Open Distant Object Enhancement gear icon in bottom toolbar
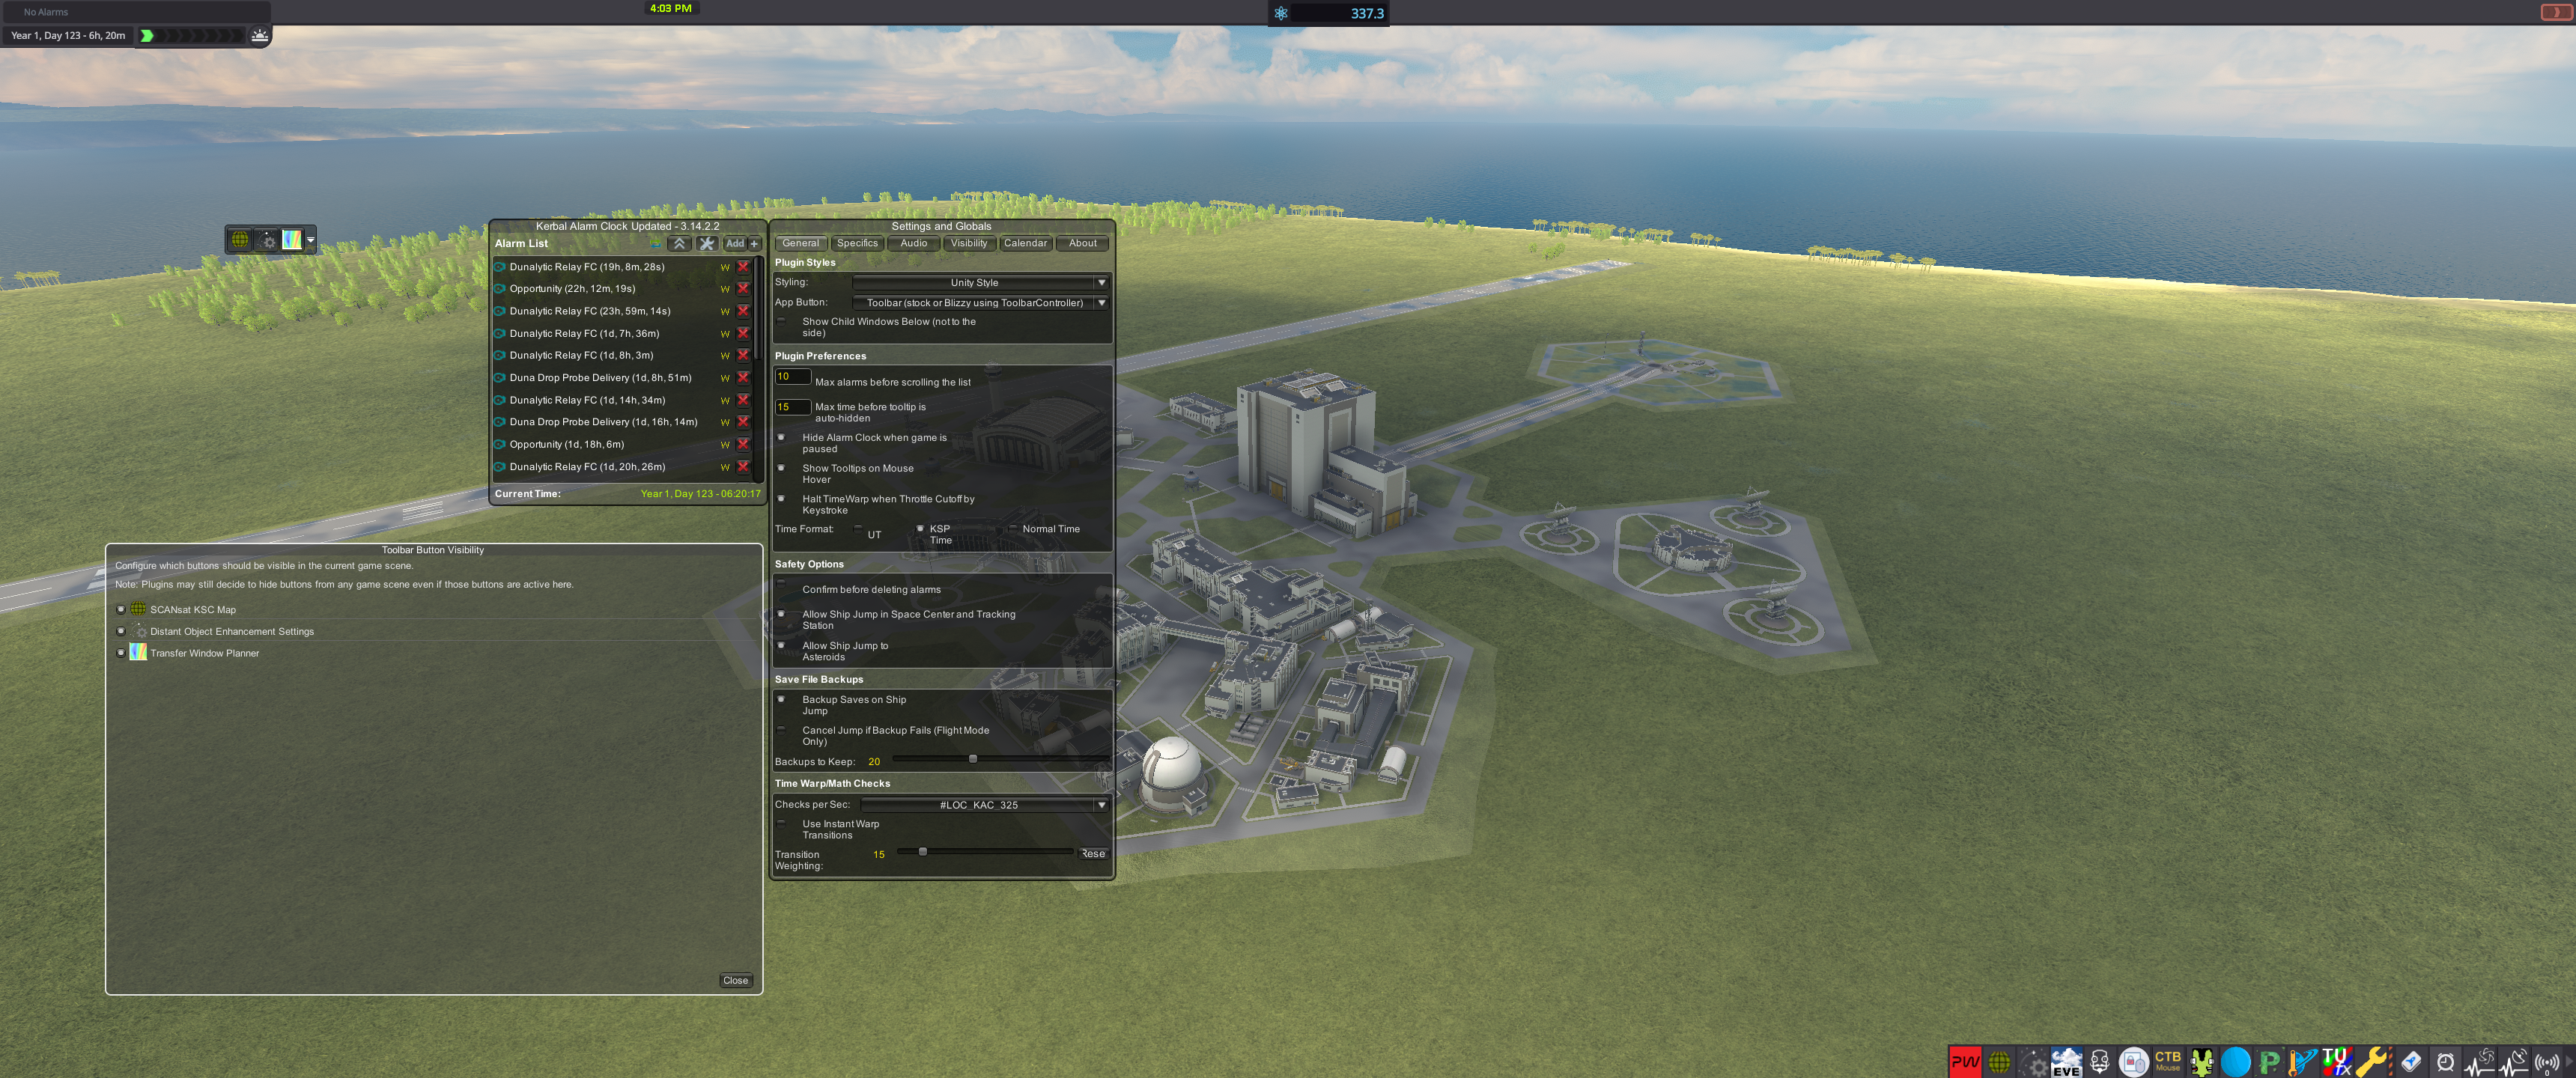The height and width of the screenshot is (1078, 2576). click(2032, 1061)
